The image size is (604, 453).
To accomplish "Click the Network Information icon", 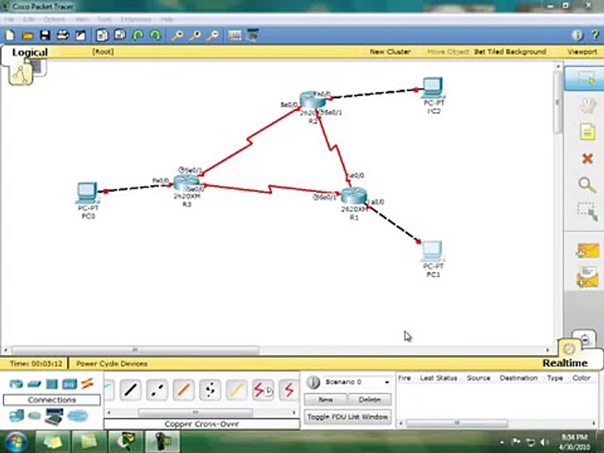I will tap(577, 35).
